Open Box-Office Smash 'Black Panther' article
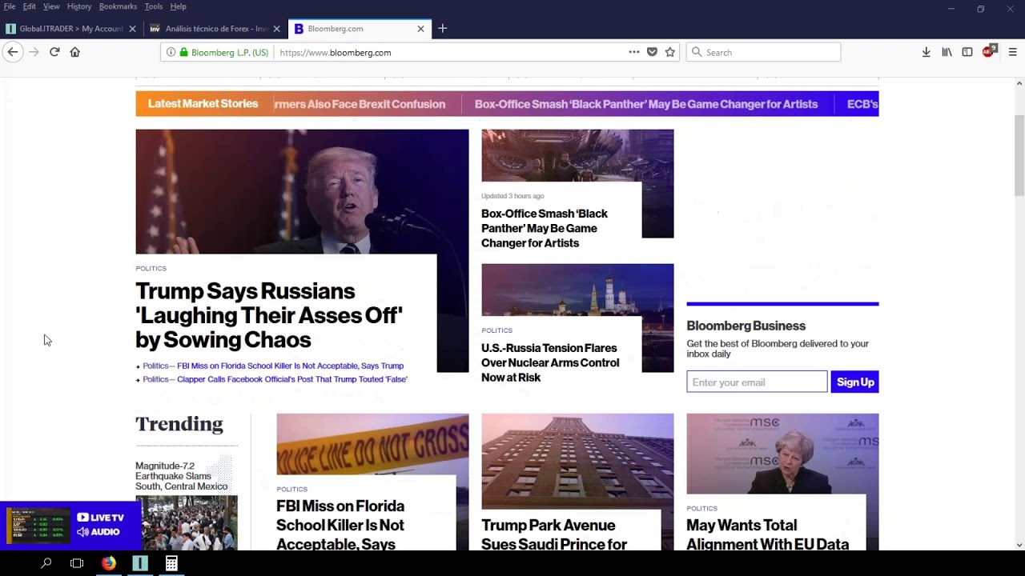The width and height of the screenshot is (1025, 576). click(x=545, y=228)
